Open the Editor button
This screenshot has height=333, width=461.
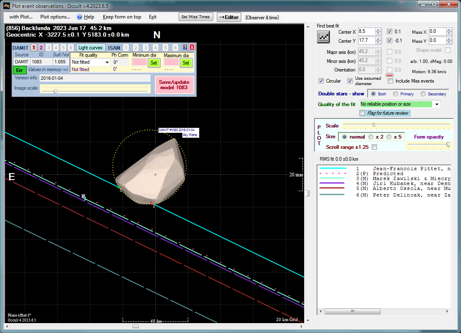coord(229,17)
